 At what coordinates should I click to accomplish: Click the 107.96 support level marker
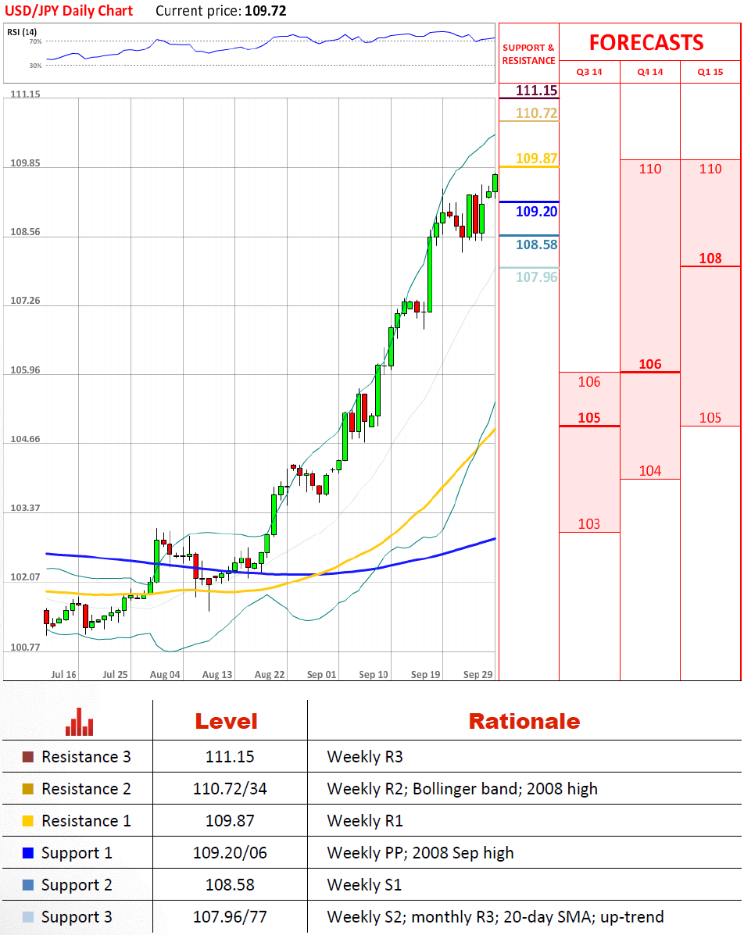536,277
